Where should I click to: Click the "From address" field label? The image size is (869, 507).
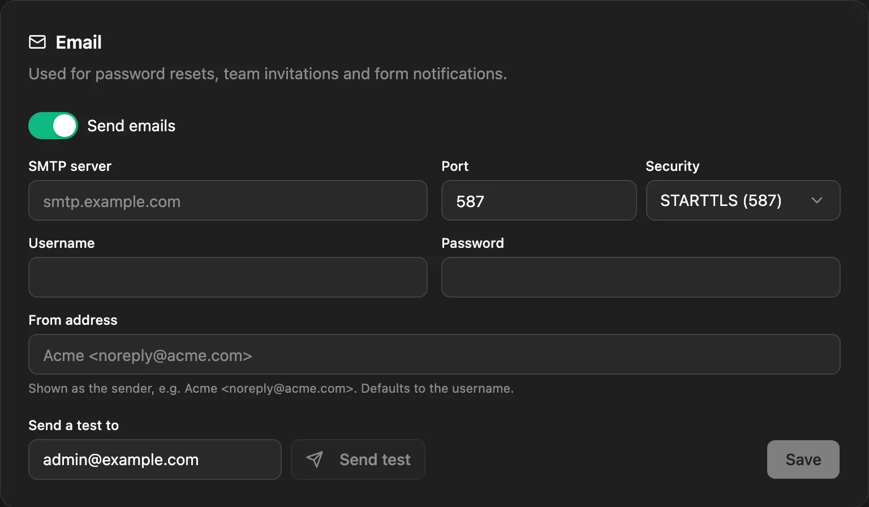[x=73, y=320]
